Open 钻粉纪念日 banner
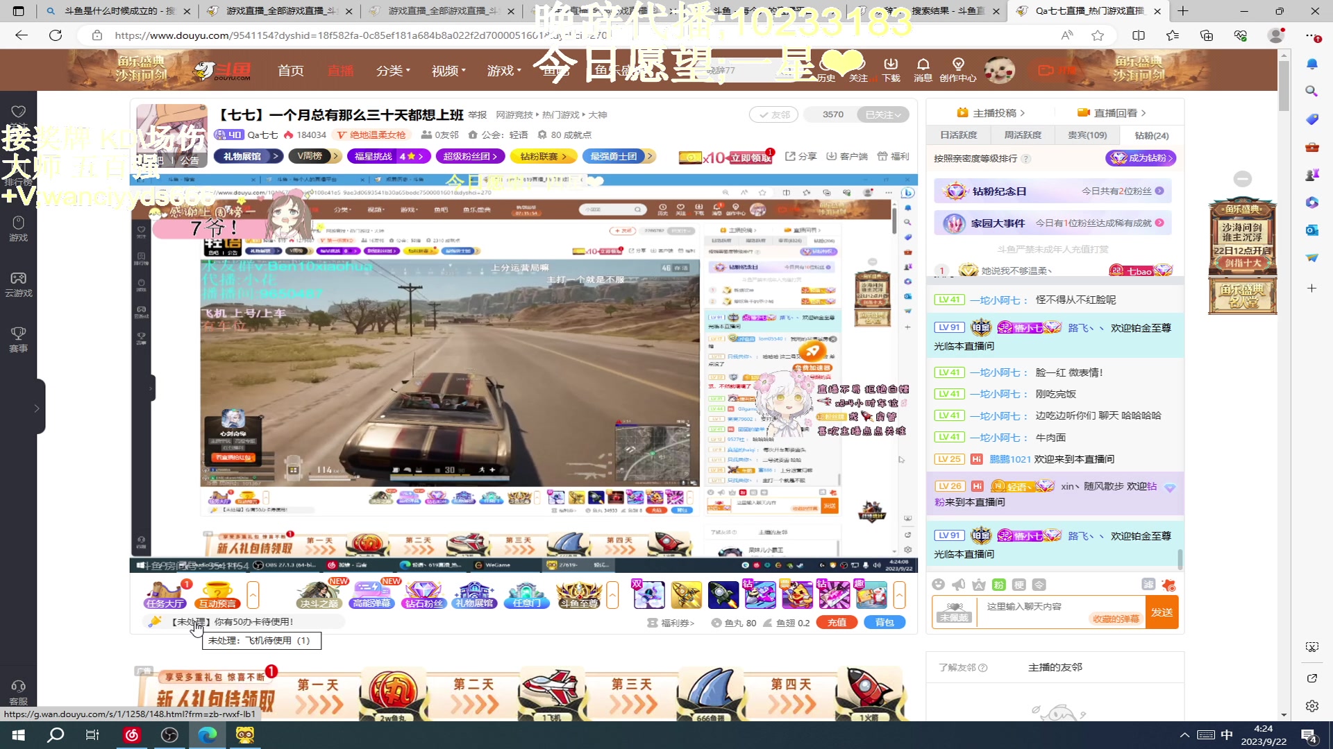The height and width of the screenshot is (749, 1333). click(1053, 191)
